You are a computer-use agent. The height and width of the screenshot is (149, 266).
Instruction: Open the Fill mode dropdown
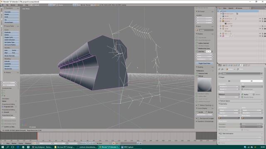click(x=252, y=87)
